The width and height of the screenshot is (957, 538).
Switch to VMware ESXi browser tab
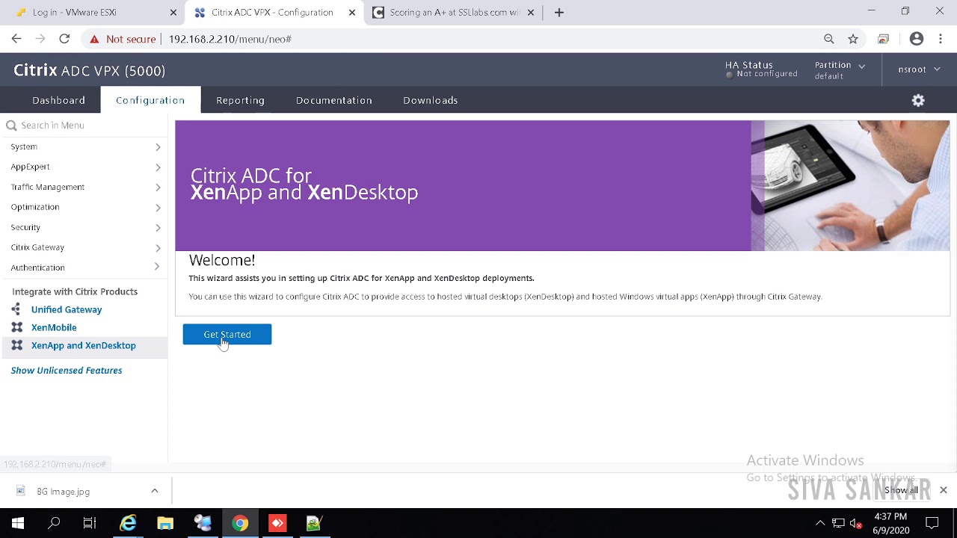92,12
